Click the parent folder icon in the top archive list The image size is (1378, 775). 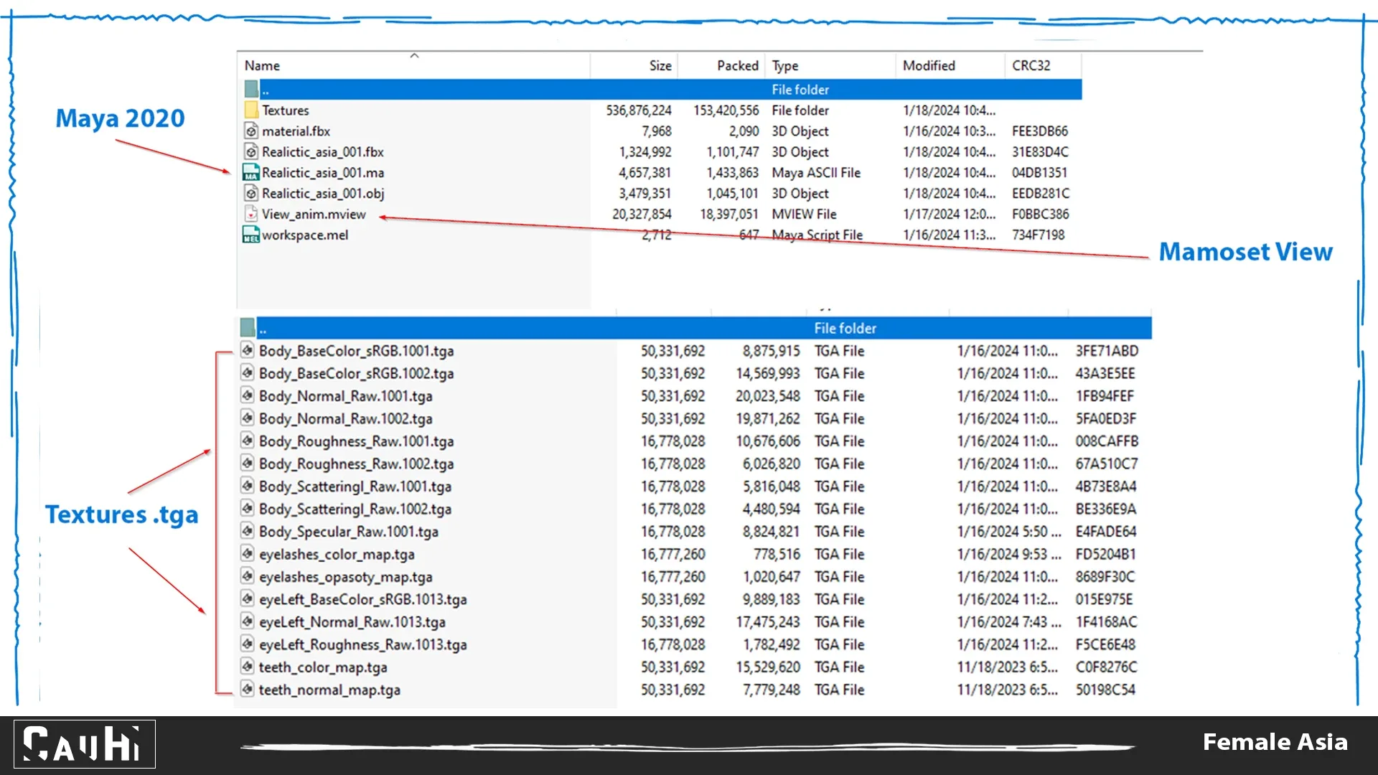click(251, 89)
